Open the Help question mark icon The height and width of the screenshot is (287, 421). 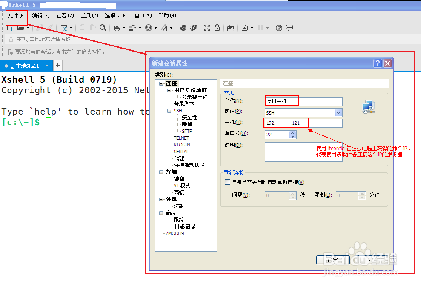(279, 28)
